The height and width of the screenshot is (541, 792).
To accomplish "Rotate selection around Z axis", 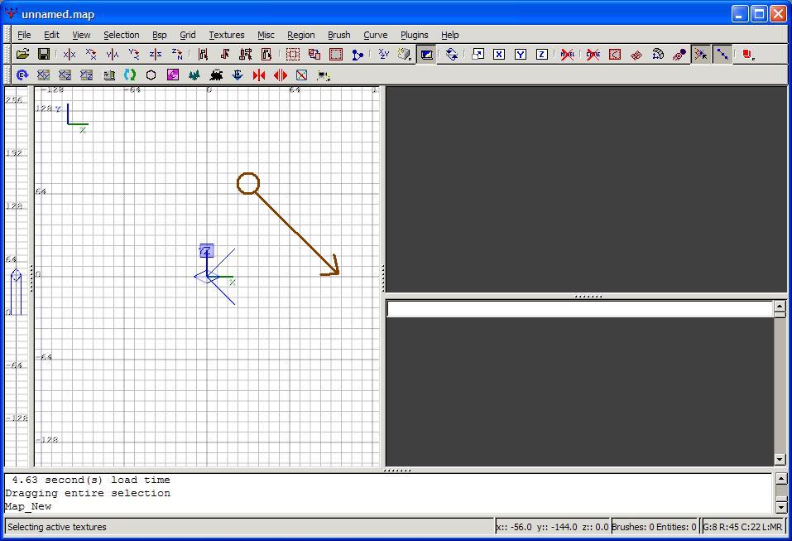I will tap(177, 54).
